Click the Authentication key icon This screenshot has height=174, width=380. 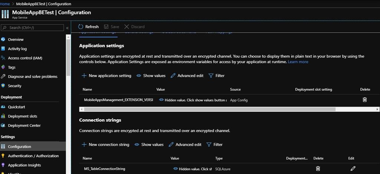3,155
